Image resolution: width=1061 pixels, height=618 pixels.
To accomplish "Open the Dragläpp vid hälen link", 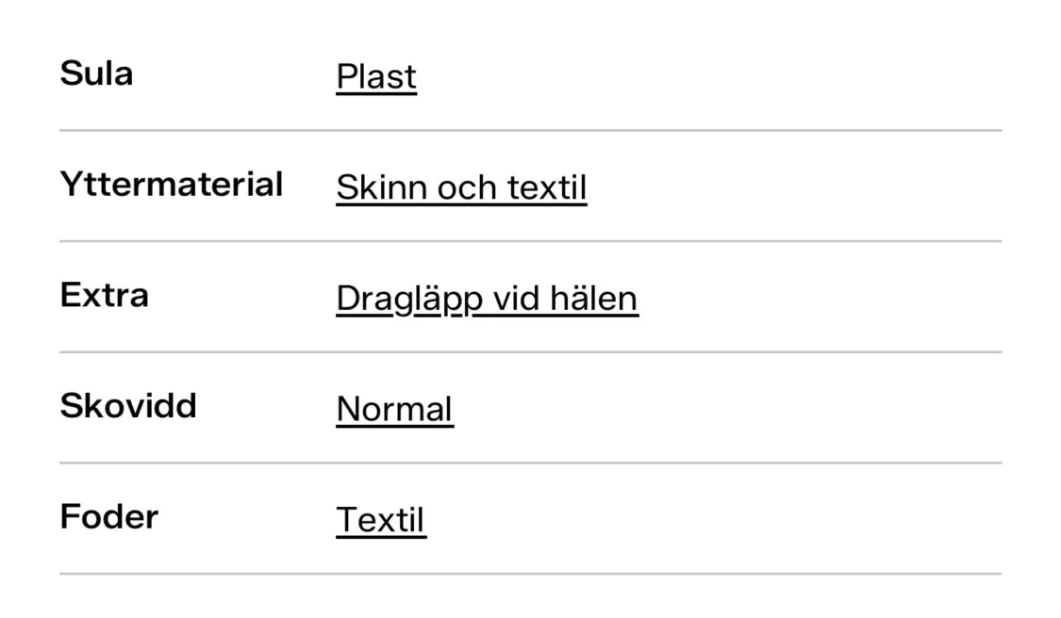I will 487,299.
